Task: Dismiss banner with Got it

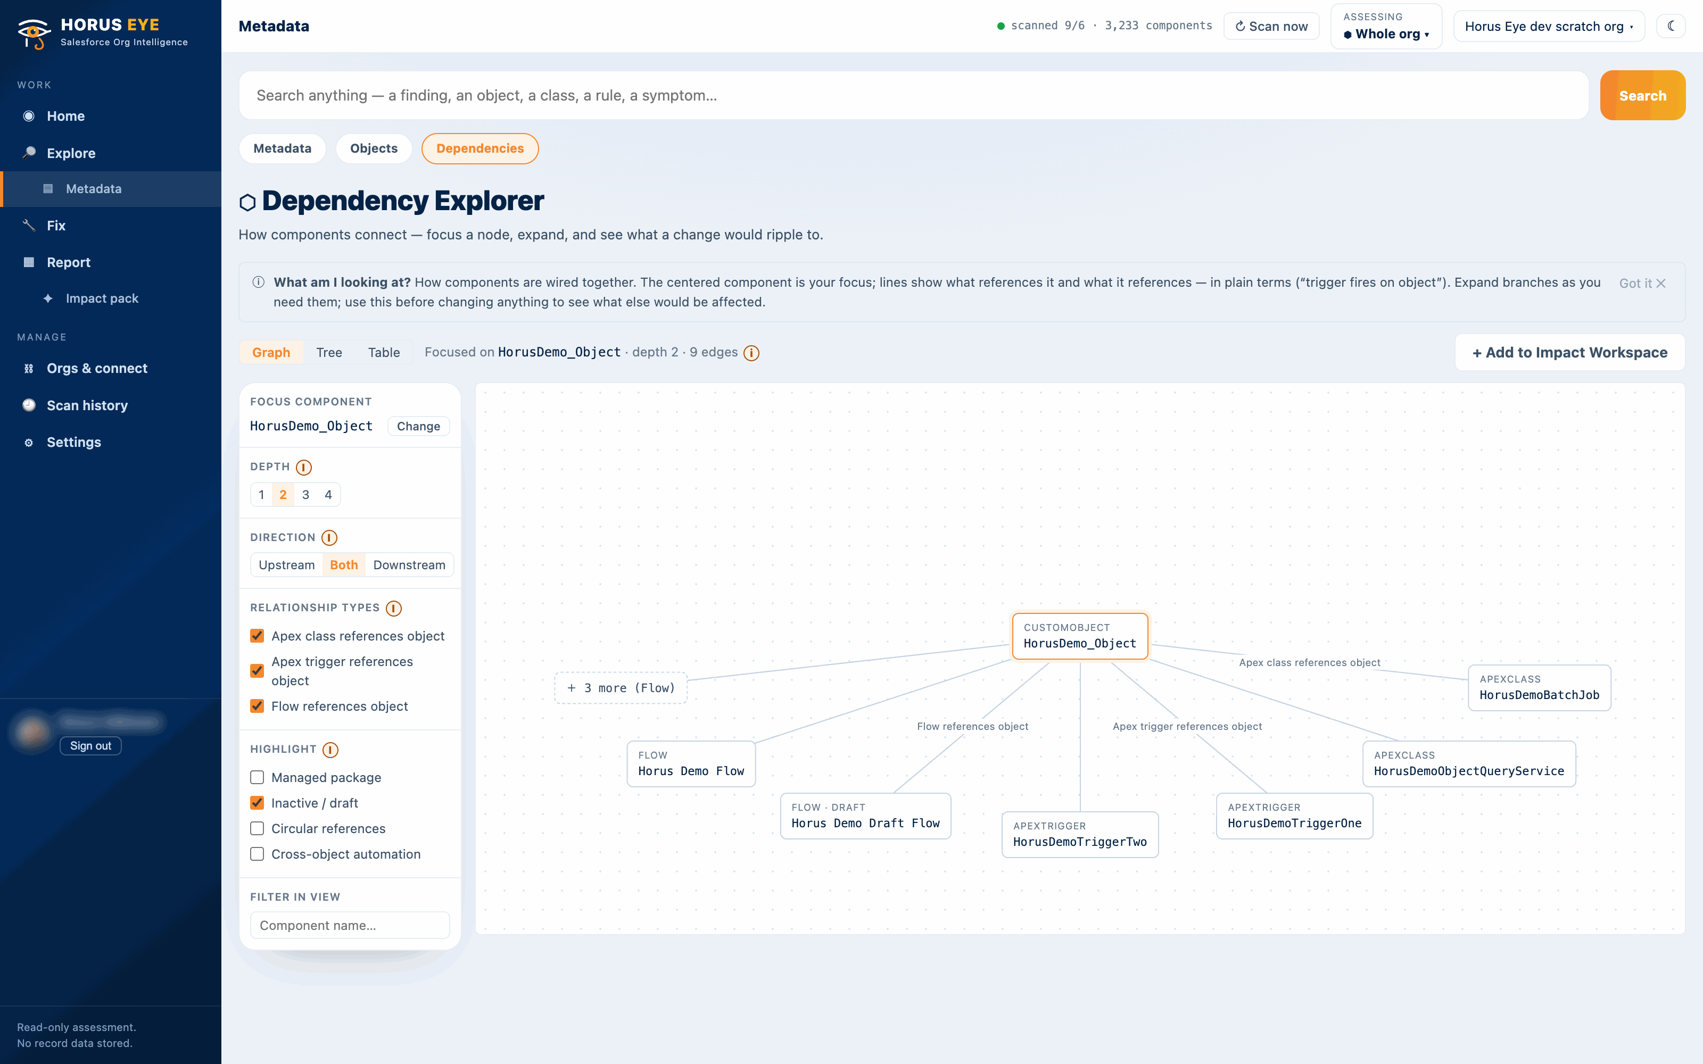Action: (1642, 283)
